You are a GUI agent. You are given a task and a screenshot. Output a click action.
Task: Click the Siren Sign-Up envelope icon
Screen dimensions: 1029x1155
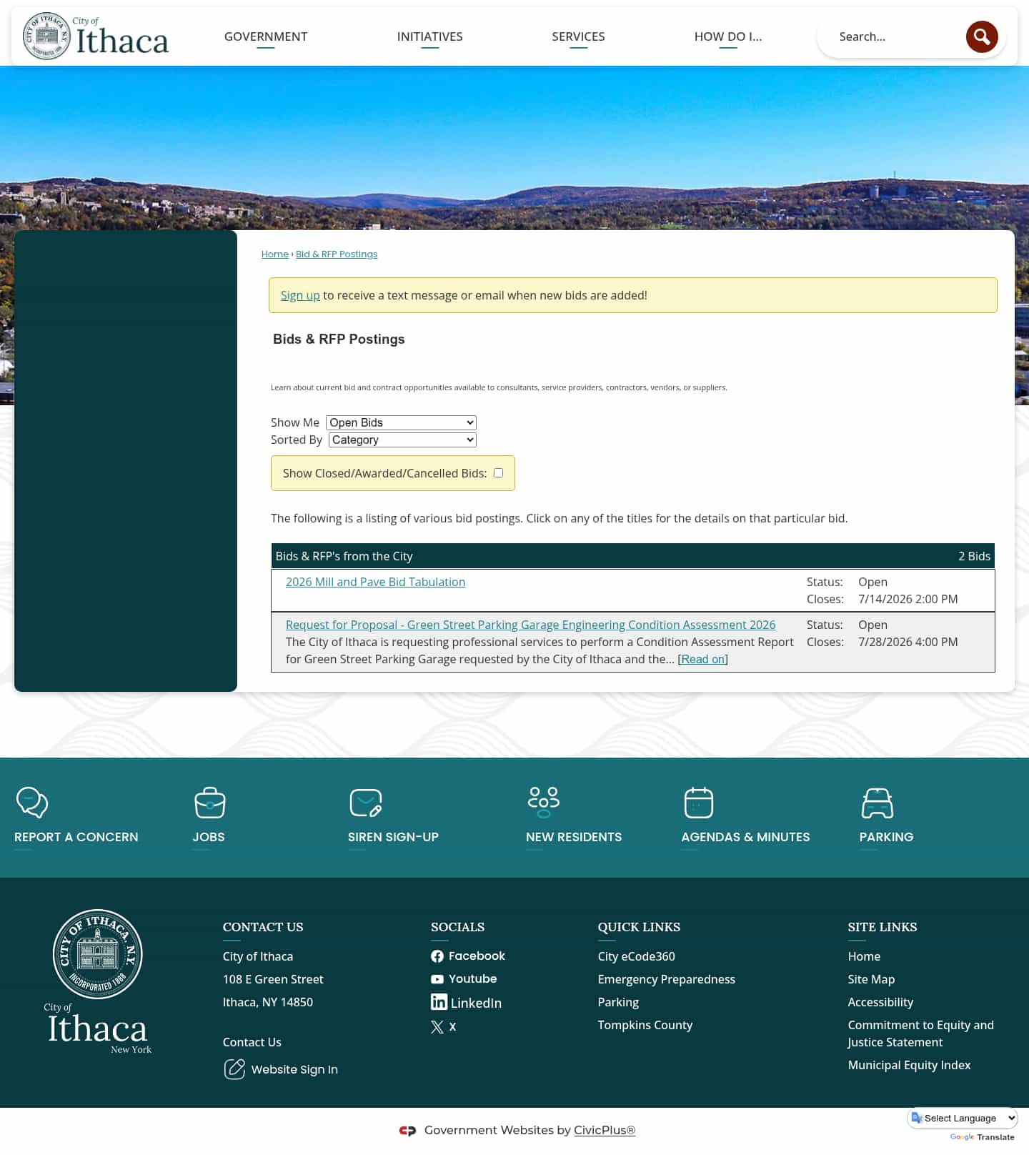tap(366, 803)
